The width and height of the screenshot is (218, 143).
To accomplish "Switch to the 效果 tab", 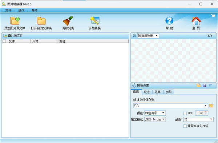I will pos(158,92).
